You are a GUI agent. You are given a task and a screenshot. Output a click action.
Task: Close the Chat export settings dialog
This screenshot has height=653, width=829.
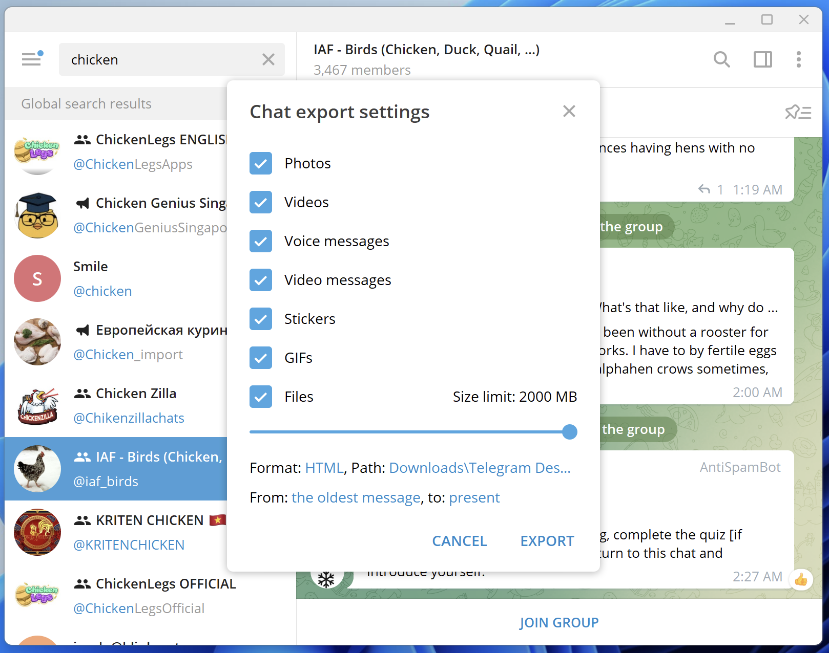pyautogui.click(x=569, y=111)
